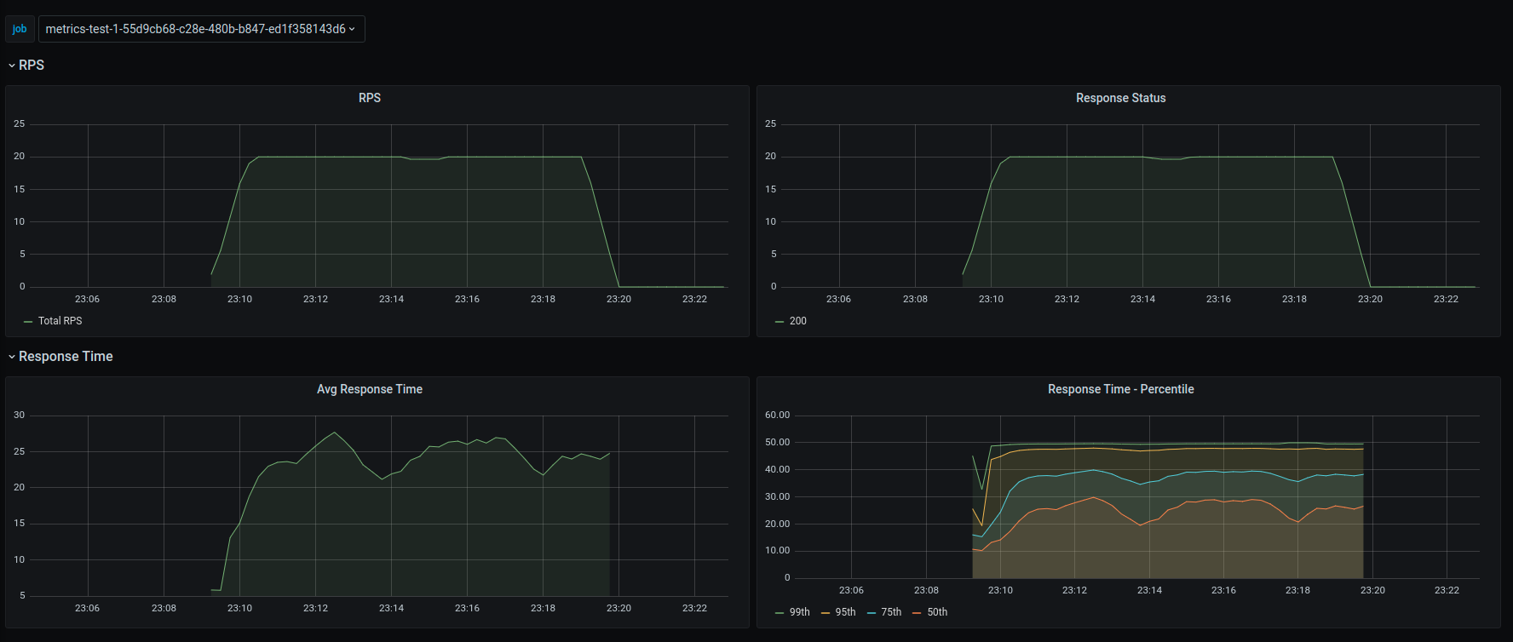Open the Response Status panel title menu
This screenshot has width=1513, height=642.
point(1120,98)
